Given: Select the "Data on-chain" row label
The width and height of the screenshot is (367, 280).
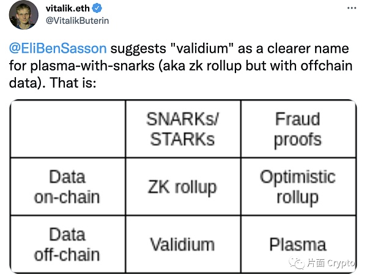Looking at the screenshot, I should (67, 187).
